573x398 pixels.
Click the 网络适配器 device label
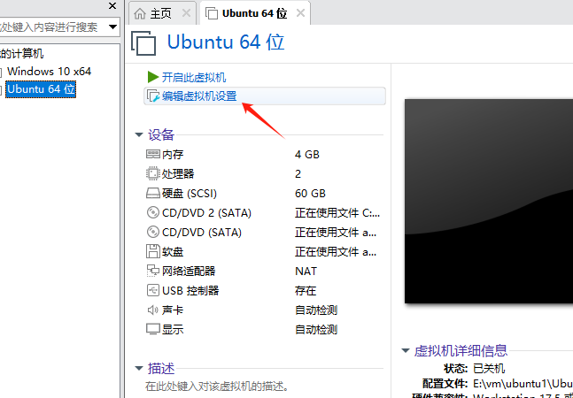[189, 271]
